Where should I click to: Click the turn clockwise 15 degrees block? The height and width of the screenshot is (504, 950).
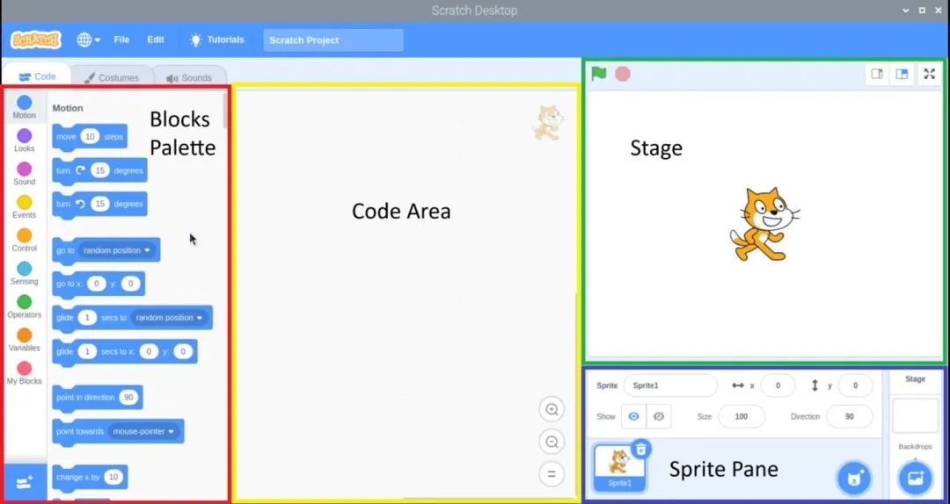100,170
